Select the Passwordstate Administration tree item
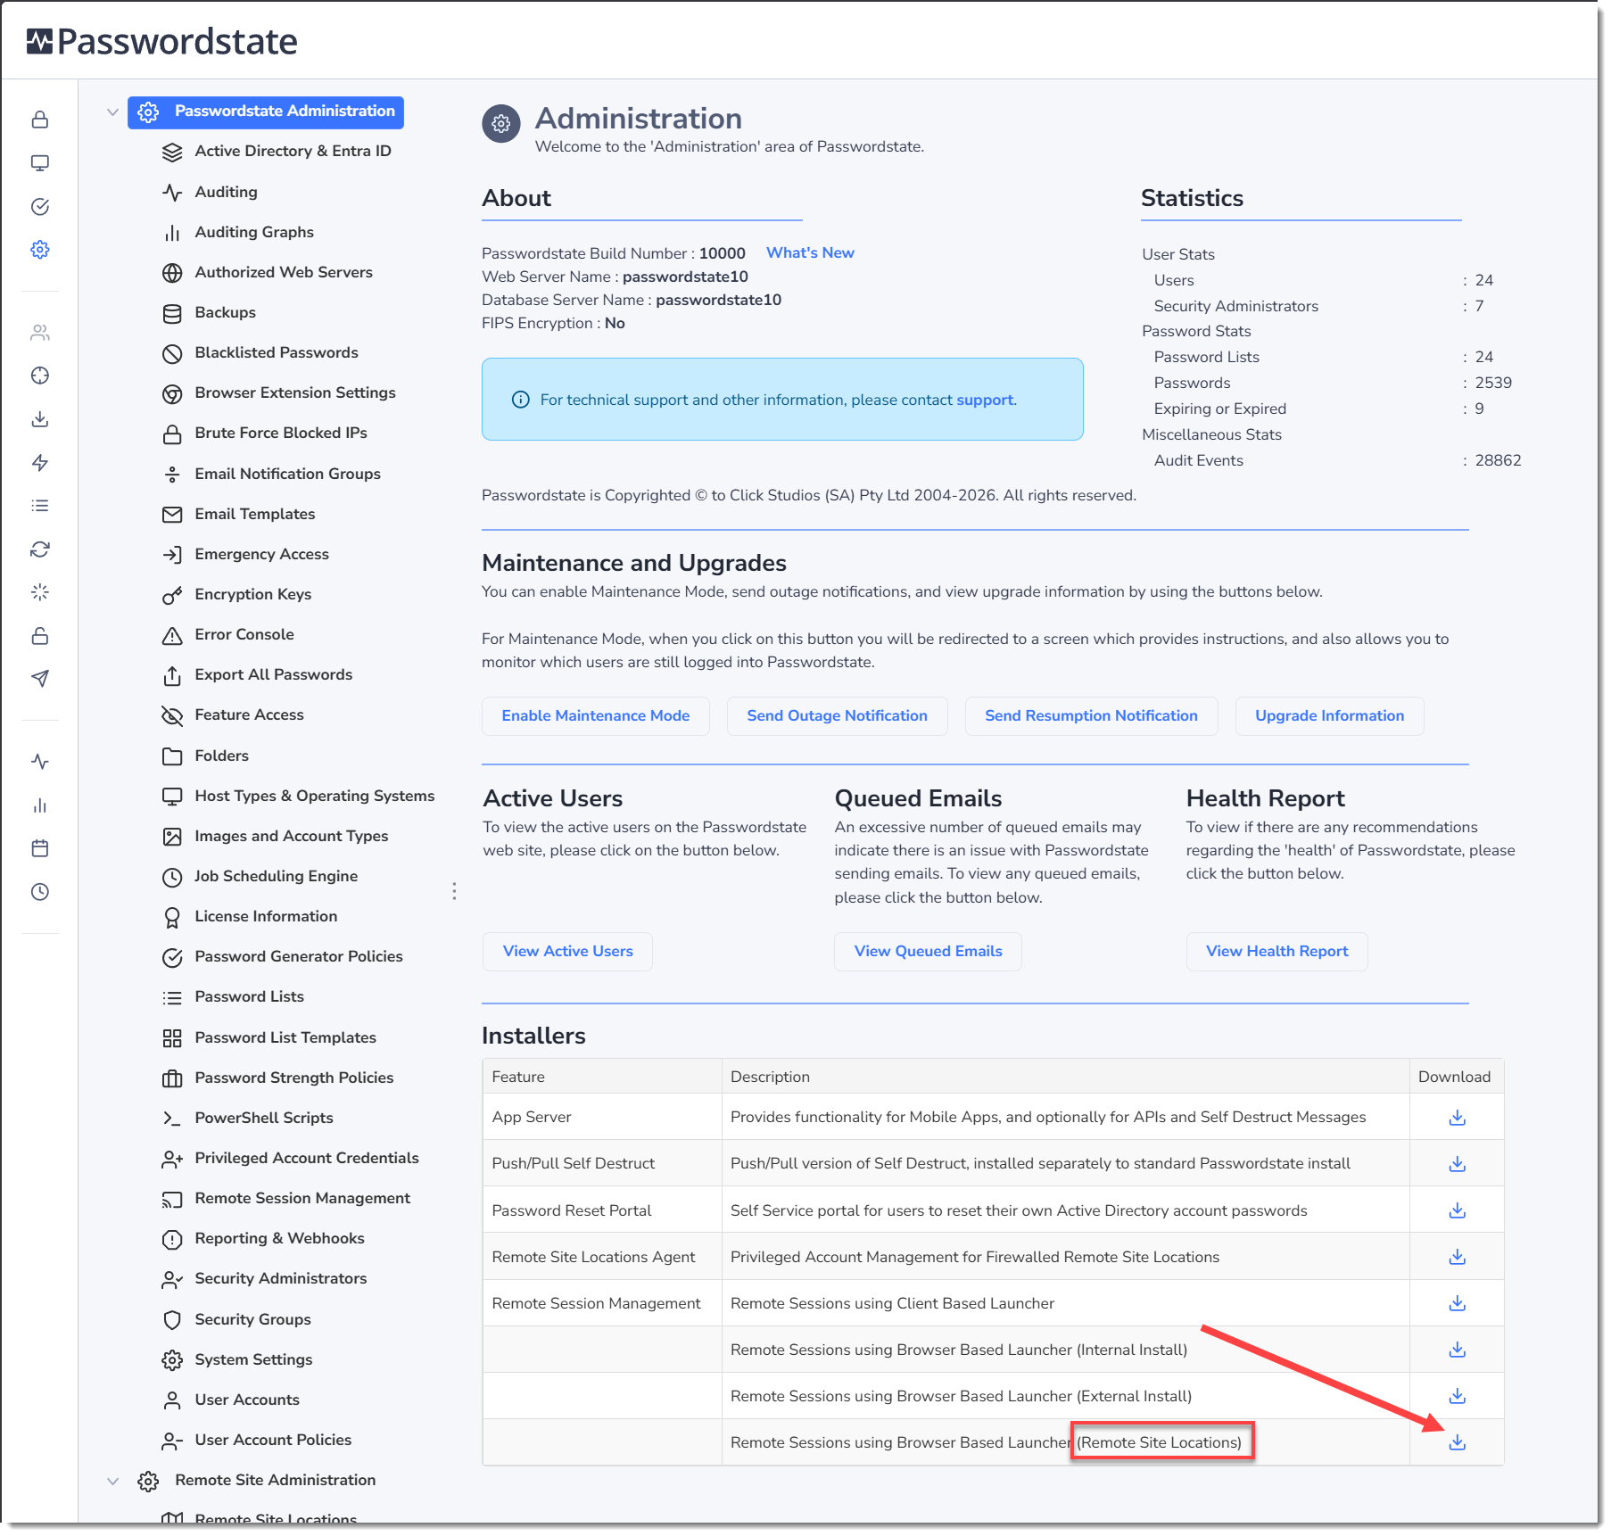This screenshot has height=1536, width=1611. coord(266,111)
